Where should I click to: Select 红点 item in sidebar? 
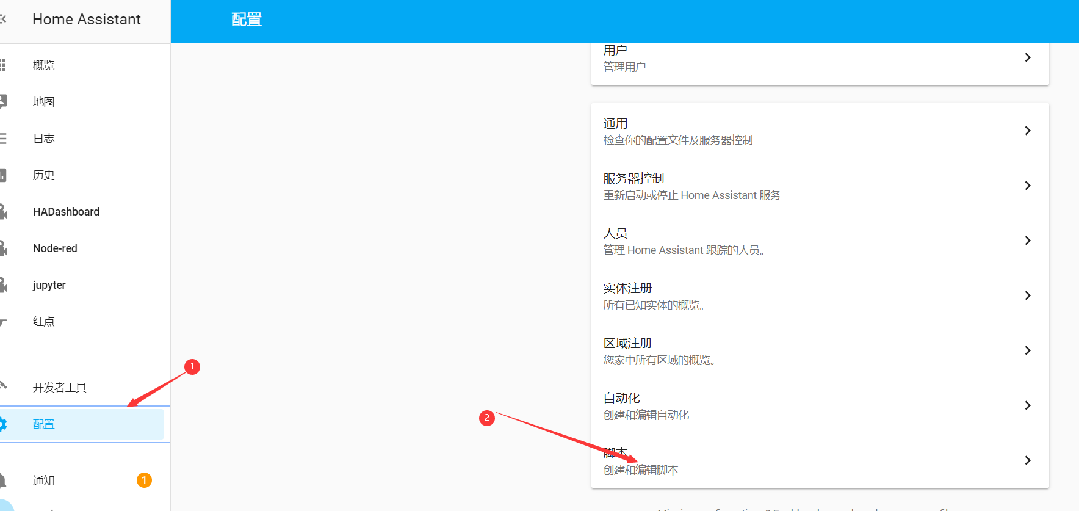44,322
